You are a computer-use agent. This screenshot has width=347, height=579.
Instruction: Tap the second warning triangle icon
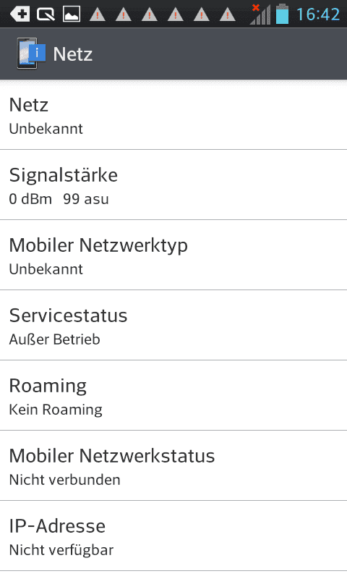[124, 14]
